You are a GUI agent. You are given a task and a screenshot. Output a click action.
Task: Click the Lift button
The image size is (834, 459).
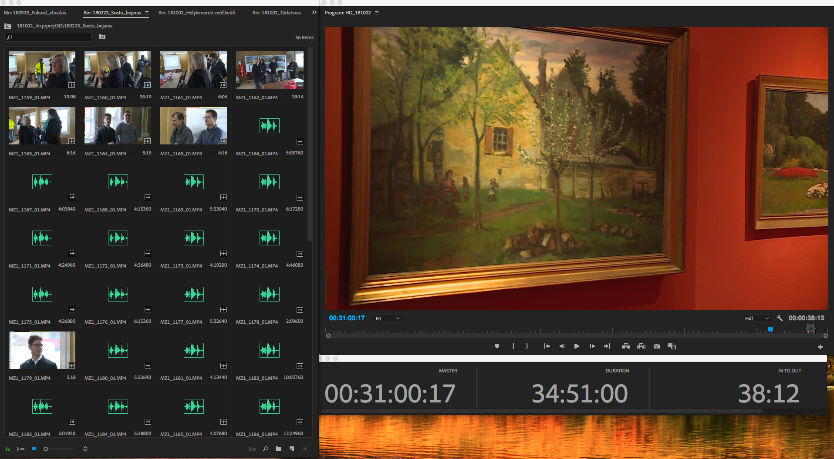pos(626,346)
